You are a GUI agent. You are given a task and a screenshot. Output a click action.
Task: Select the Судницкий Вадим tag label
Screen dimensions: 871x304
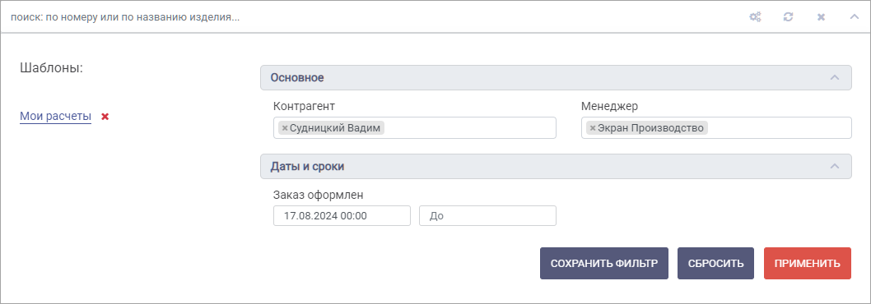click(x=335, y=128)
